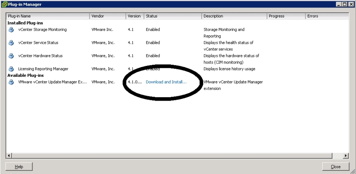Click the vCenter Hardware Status plug-in icon
Viewport: 356px width, 174px height.
tap(11, 56)
